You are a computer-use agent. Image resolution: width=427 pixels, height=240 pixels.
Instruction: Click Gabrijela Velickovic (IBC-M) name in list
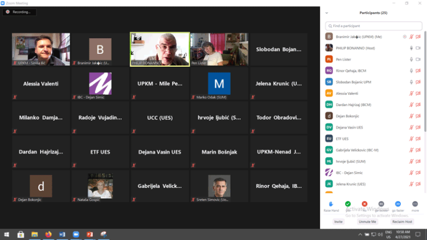357,150
